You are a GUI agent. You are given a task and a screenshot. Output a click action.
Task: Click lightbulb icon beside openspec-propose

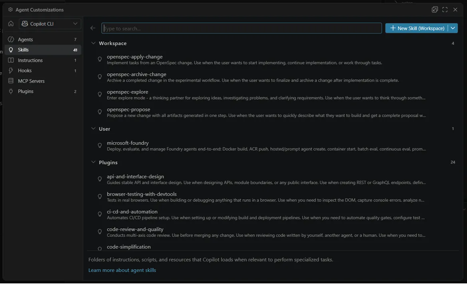[100, 112]
